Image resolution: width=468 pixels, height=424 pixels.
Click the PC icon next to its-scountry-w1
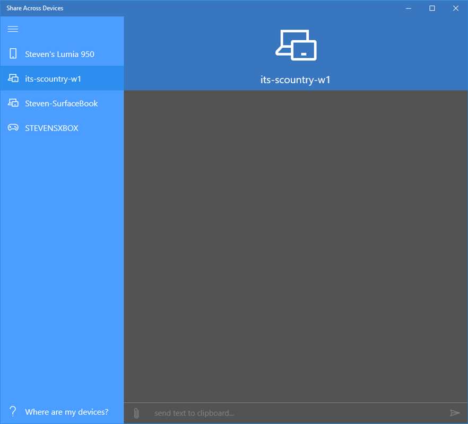[x=12, y=78]
